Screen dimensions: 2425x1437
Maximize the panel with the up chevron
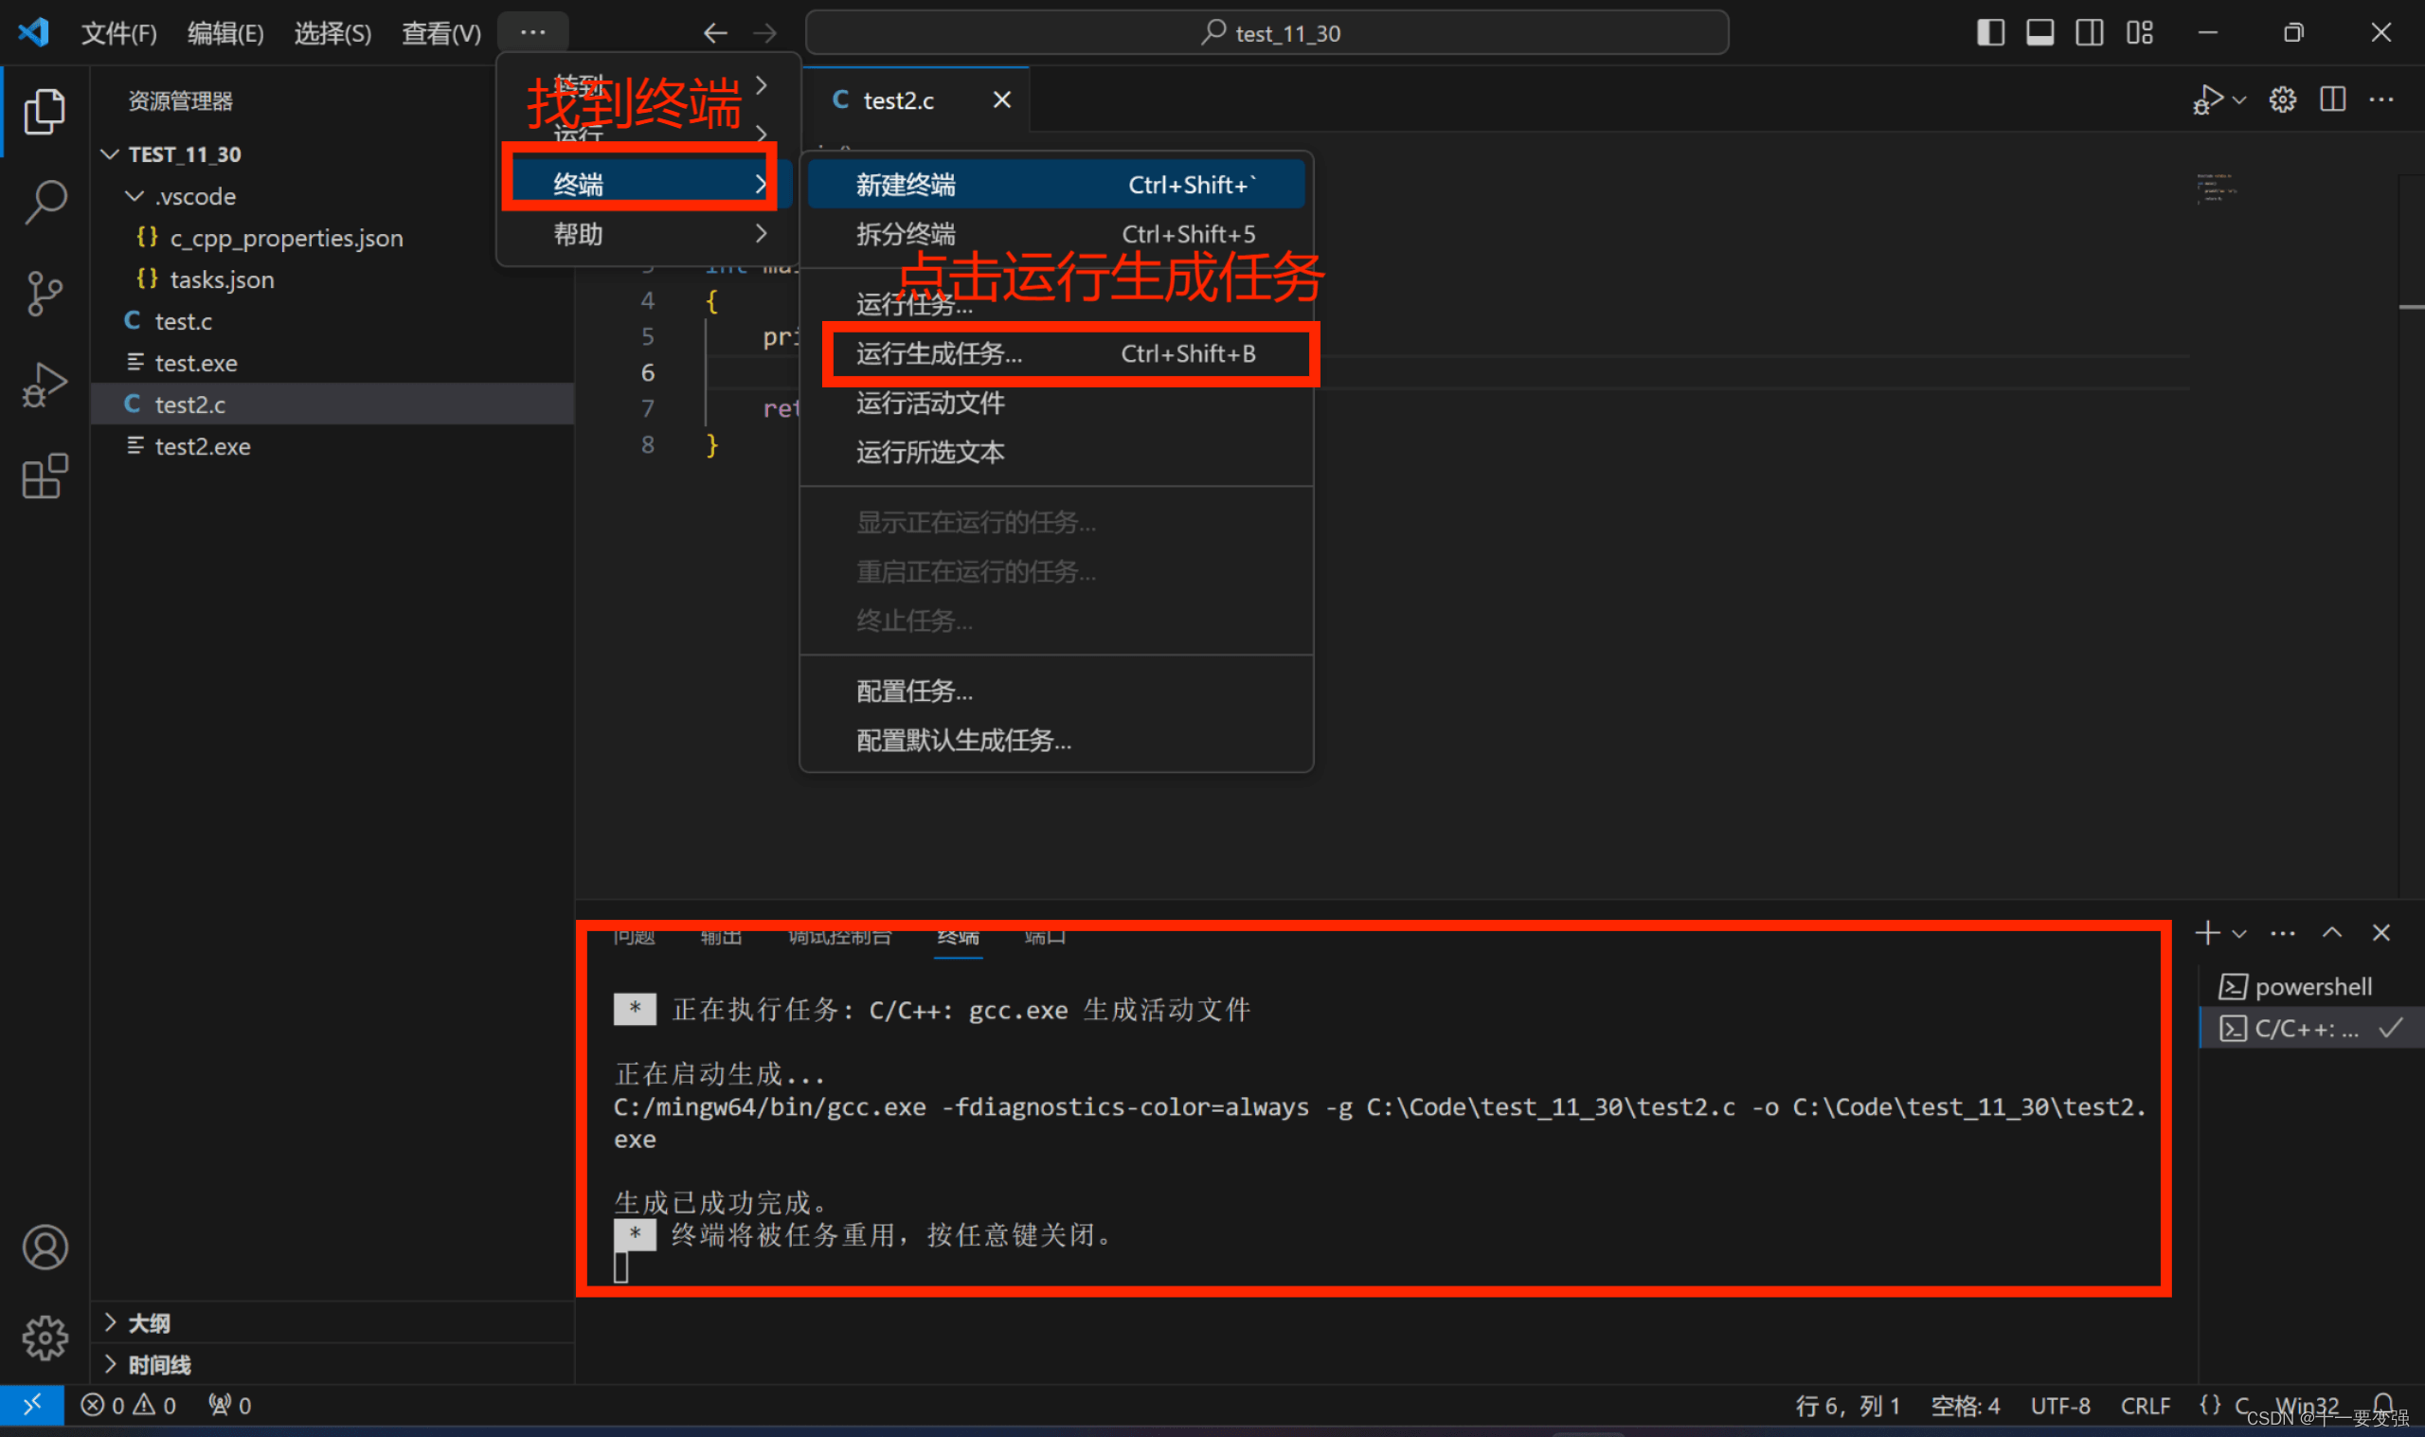coord(2332,932)
